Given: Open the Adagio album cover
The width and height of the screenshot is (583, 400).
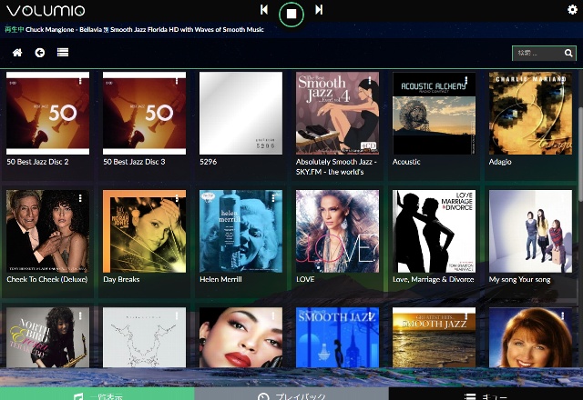Looking at the screenshot, I should coord(530,113).
